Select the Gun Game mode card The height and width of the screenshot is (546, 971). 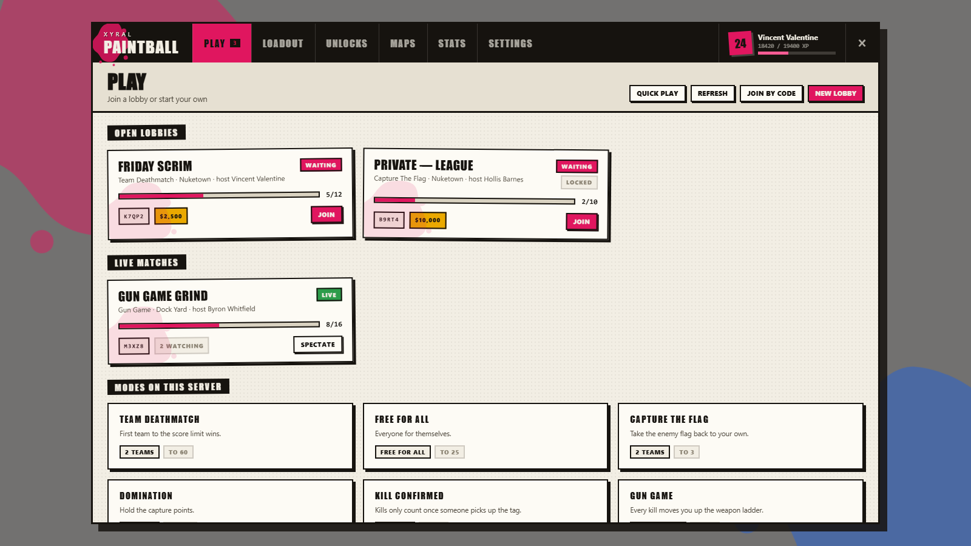[741, 501]
